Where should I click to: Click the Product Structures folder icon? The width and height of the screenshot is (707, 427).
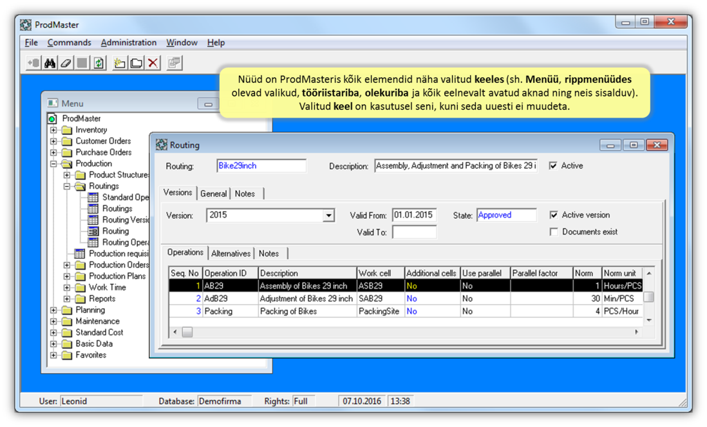click(x=80, y=175)
